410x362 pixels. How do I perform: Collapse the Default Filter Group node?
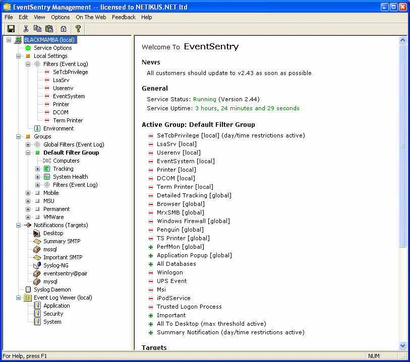point(28,153)
